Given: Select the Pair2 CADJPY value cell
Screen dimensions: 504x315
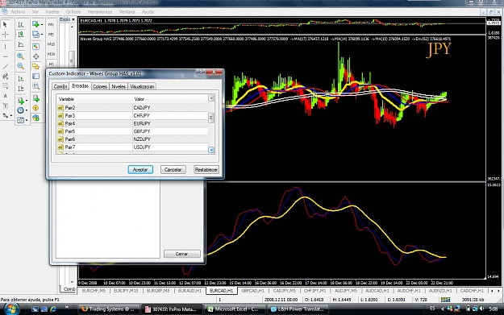Looking at the screenshot, I should coord(169,108).
